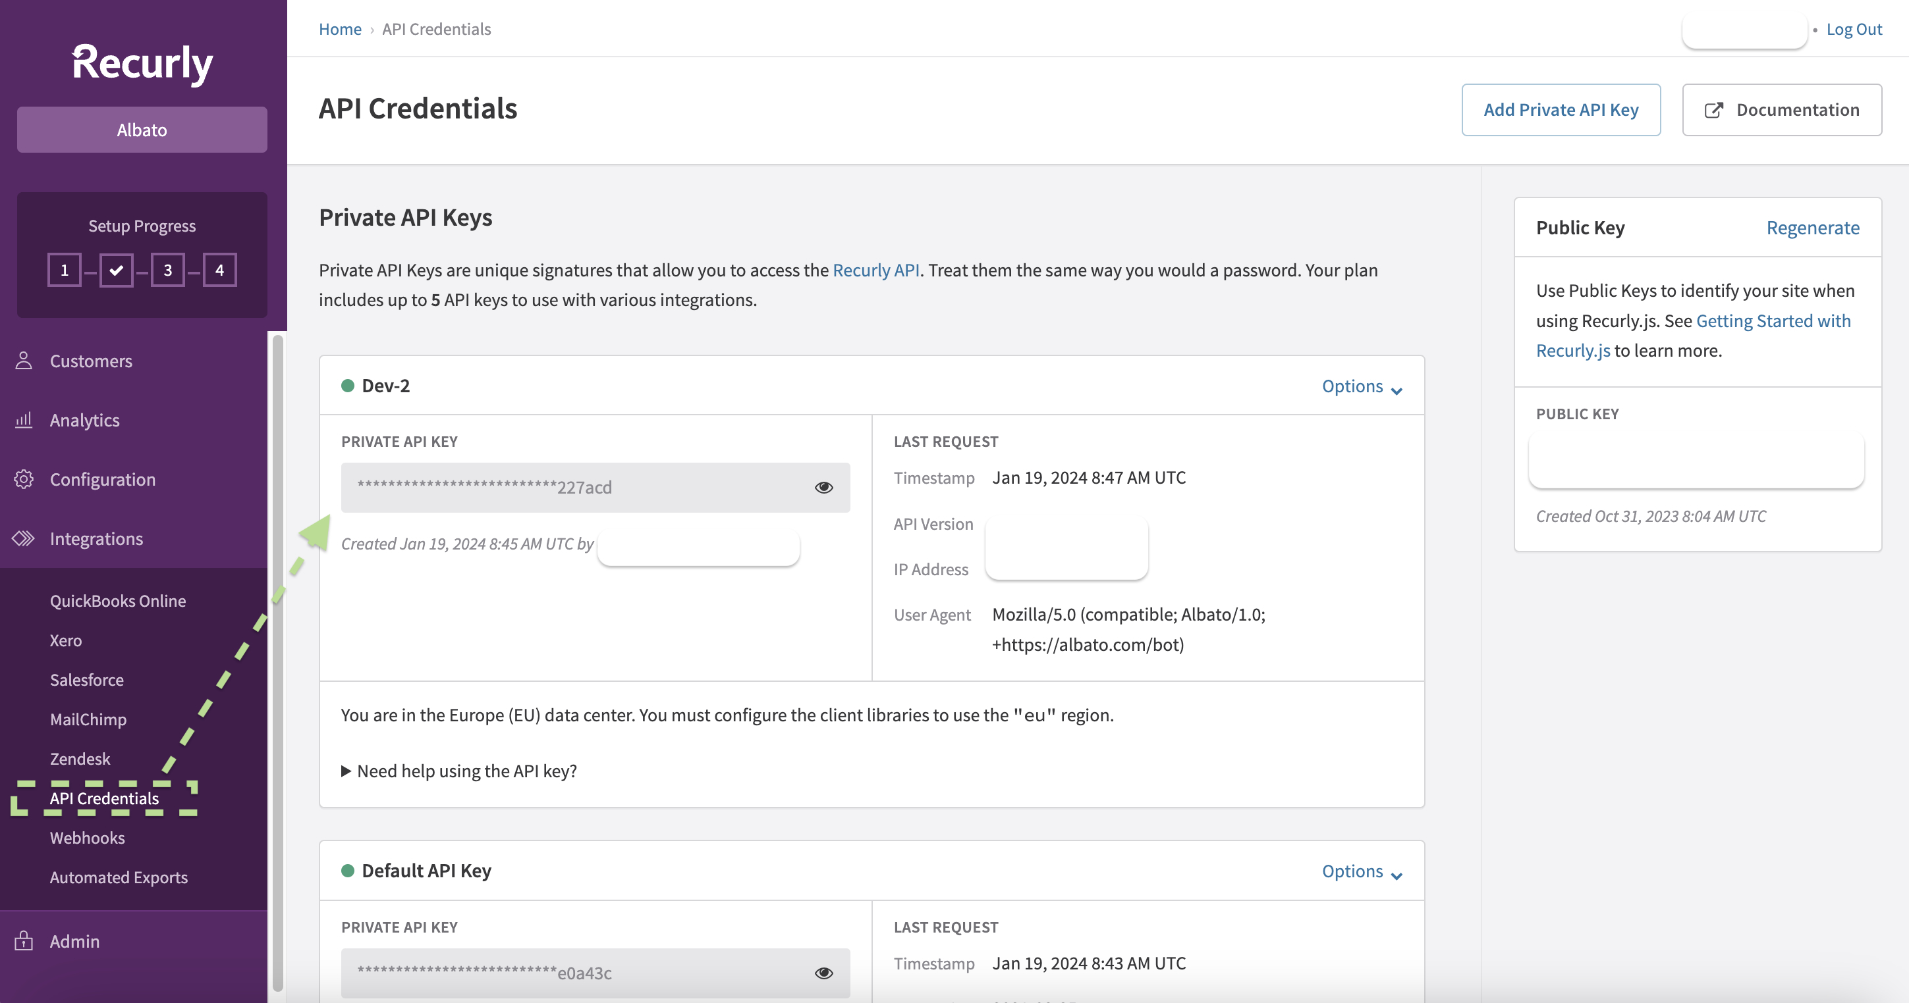The image size is (1909, 1003).
Task: Click the Customers person icon
Action: click(24, 361)
